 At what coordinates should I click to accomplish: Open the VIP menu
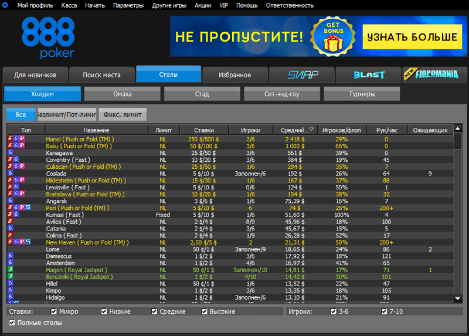point(224,5)
